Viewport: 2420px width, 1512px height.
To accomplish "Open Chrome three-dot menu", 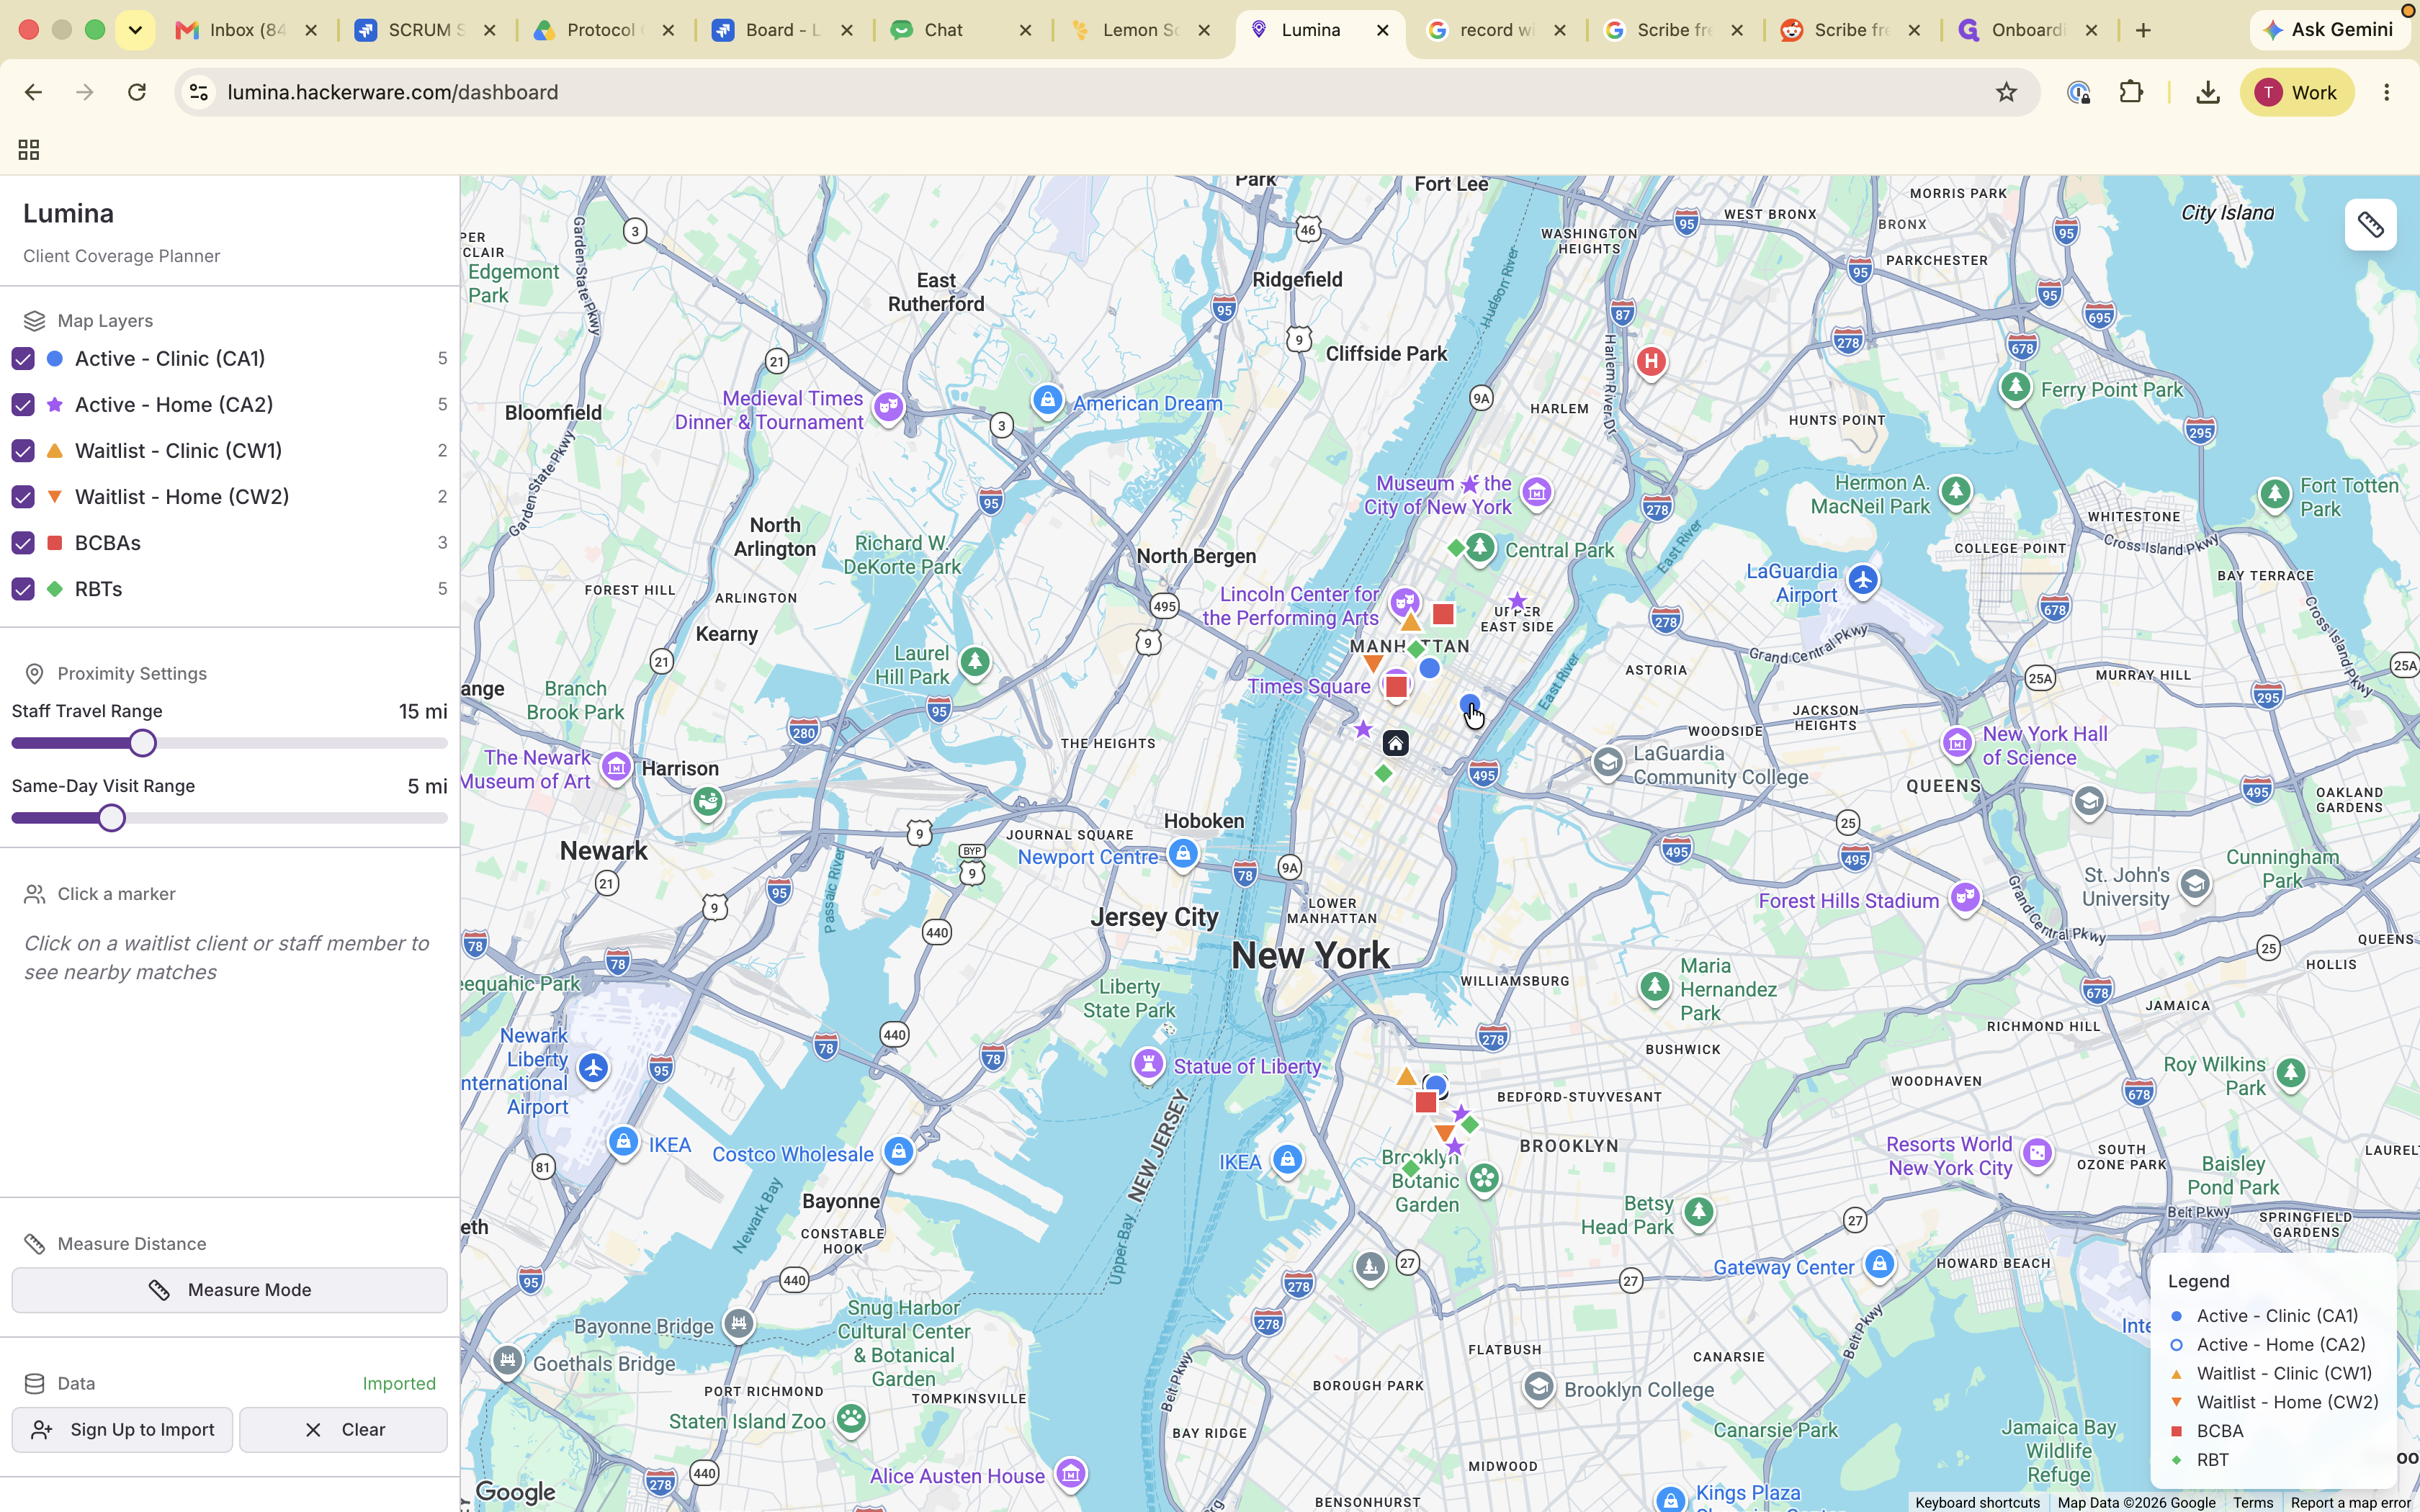I will point(2387,92).
